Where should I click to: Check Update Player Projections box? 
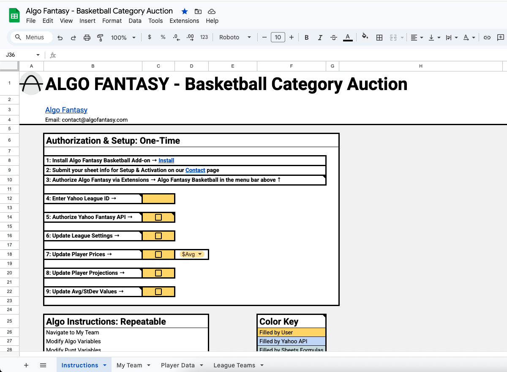point(158,273)
